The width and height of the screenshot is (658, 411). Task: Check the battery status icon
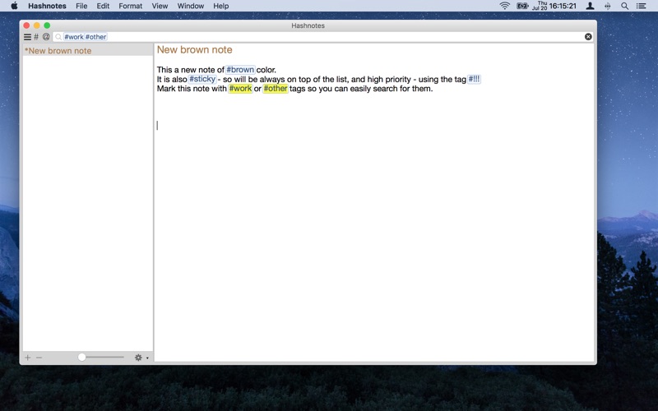coord(522,6)
